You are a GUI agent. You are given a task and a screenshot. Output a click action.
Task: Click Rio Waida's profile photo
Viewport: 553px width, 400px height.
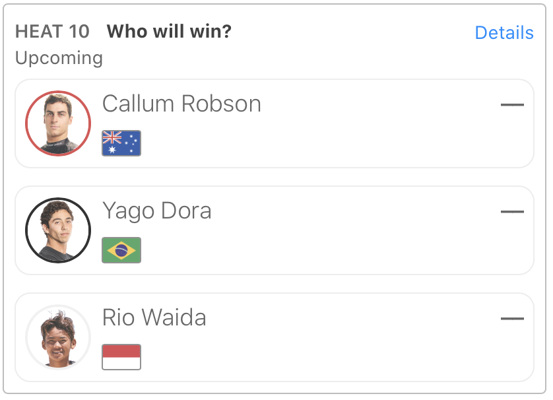point(58,337)
